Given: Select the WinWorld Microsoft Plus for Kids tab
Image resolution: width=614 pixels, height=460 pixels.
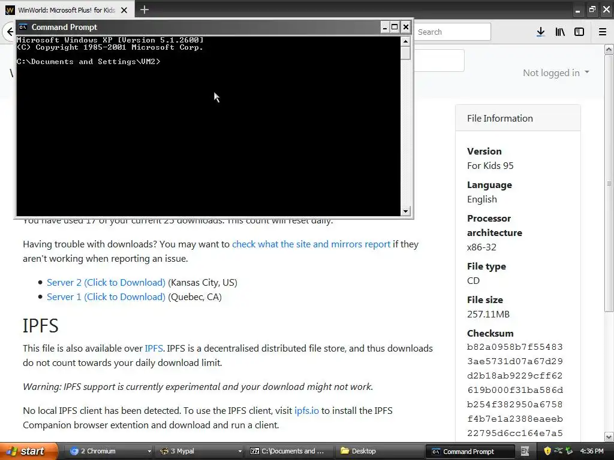Looking at the screenshot, I should click(x=67, y=10).
